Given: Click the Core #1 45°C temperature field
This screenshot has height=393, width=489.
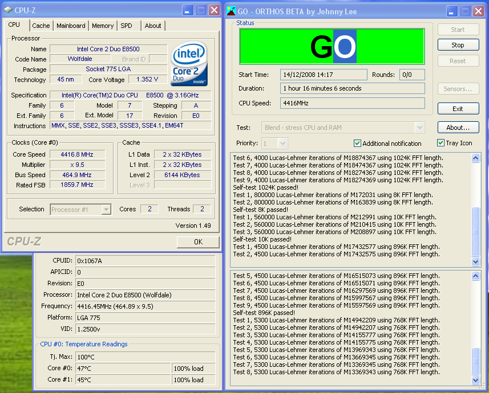Looking at the screenshot, I should click(x=123, y=380).
